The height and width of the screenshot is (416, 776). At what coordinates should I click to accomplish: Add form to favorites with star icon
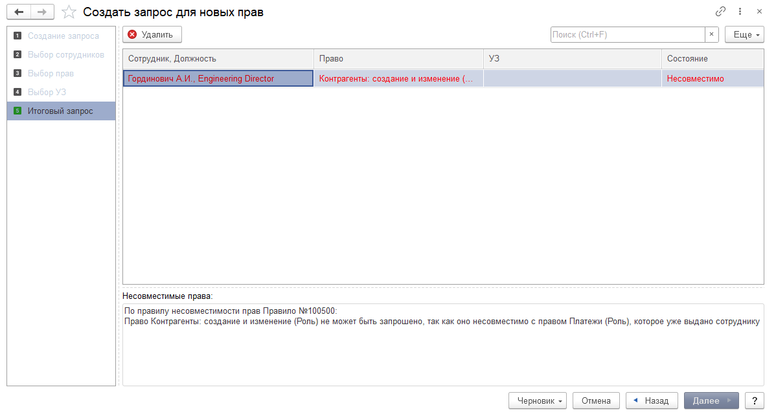click(x=69, y=12)
